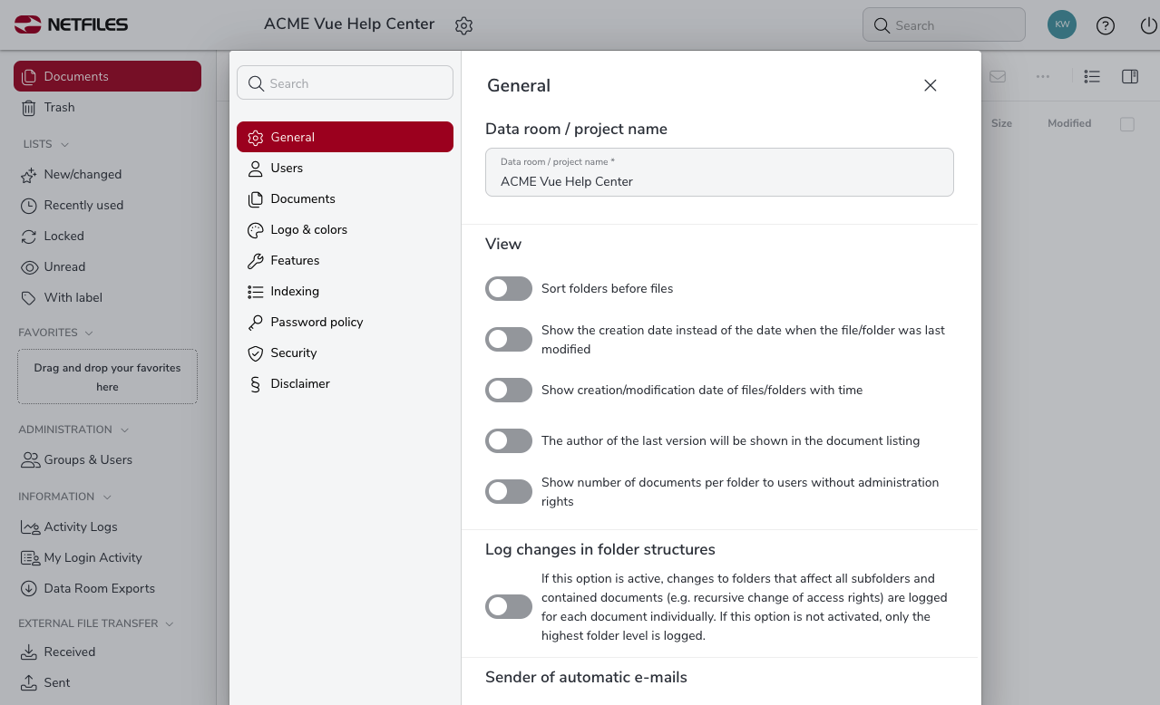
Task: Collapse the FAVORITES section
Action: click(89, 333)
